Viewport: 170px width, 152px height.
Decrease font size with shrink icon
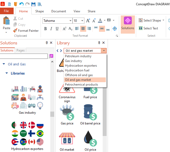94,20
